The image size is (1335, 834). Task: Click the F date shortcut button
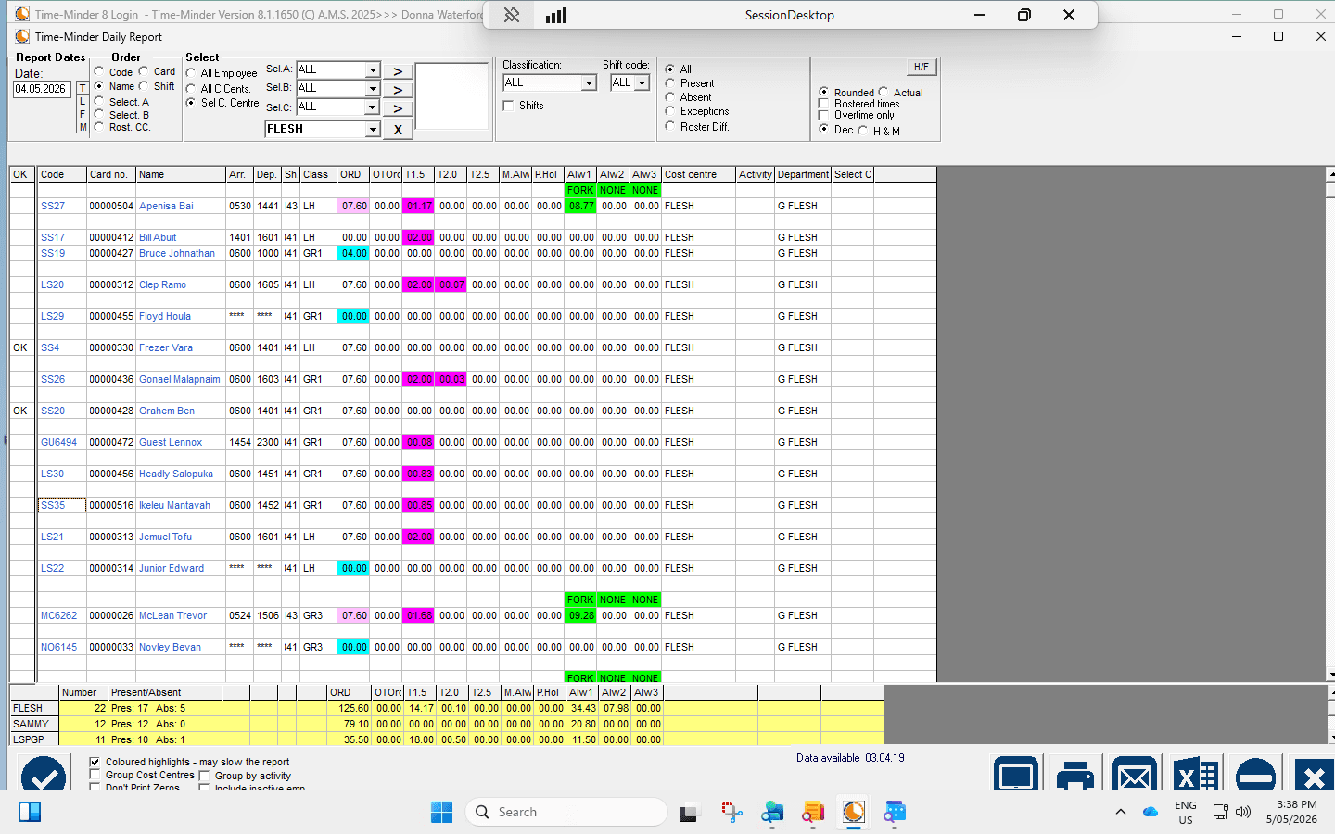(x=83, y=114)
